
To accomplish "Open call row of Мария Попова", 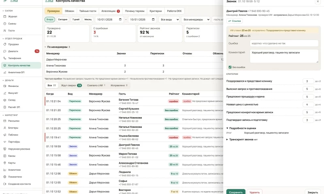I will (134, 156).
